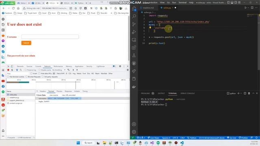Click in the Username input field
This screenshot has height=146, width=260.
[x=50, y=37]
